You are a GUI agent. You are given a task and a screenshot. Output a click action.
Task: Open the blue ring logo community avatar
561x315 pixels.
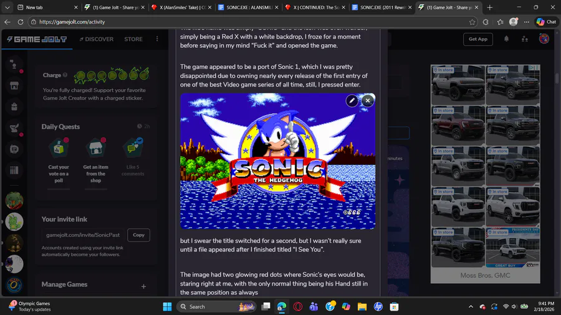click(x=14, y=285)
